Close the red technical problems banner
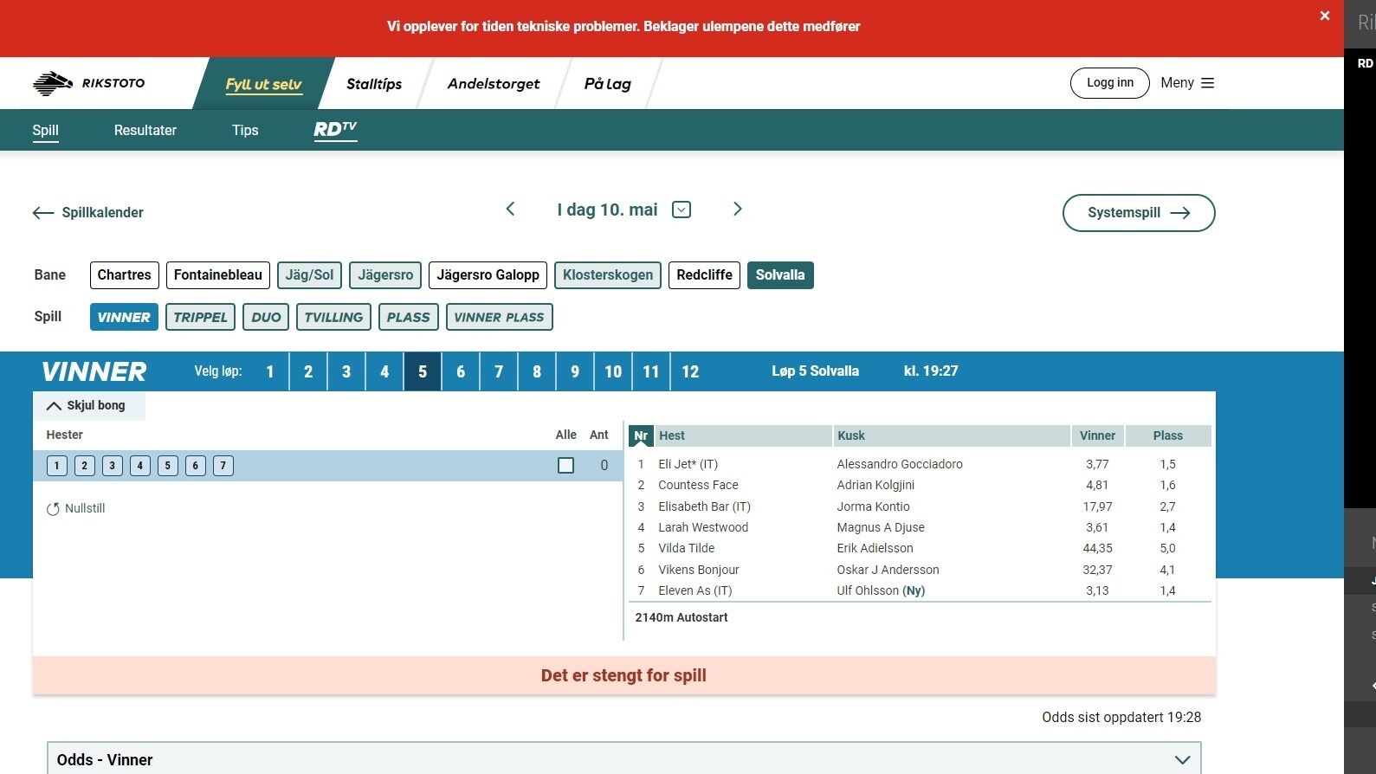Viewport: 1376px width, 774px height. 1324,16
